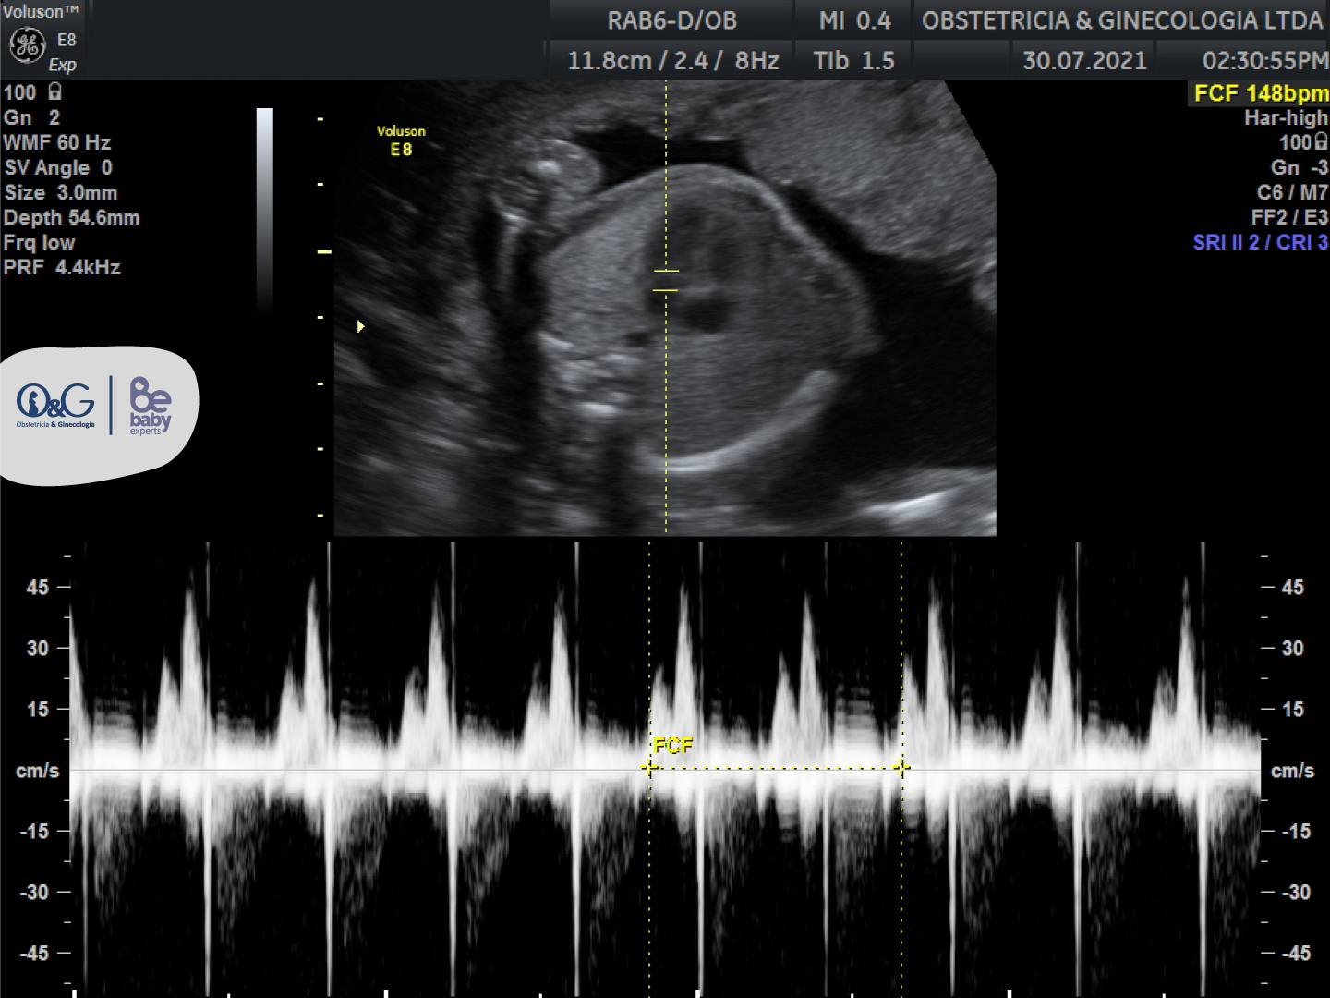Screen dimensions: 1330x998
Task: Click the 11.8cm / 2.4 / 8Hz readout
Action: tap(672, 61)
